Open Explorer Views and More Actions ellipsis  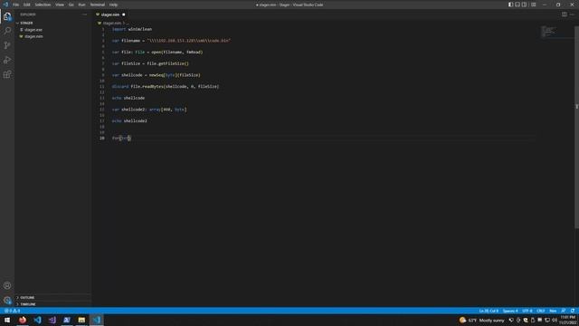(x=84, y=14)
